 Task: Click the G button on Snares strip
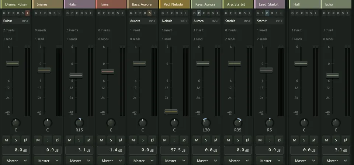[x=36, y=13]
